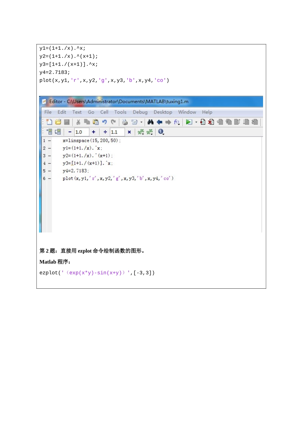The image size is (307, 434).
Task: Toggle the breakpoint dash on line 6
Action: point(49,179)
